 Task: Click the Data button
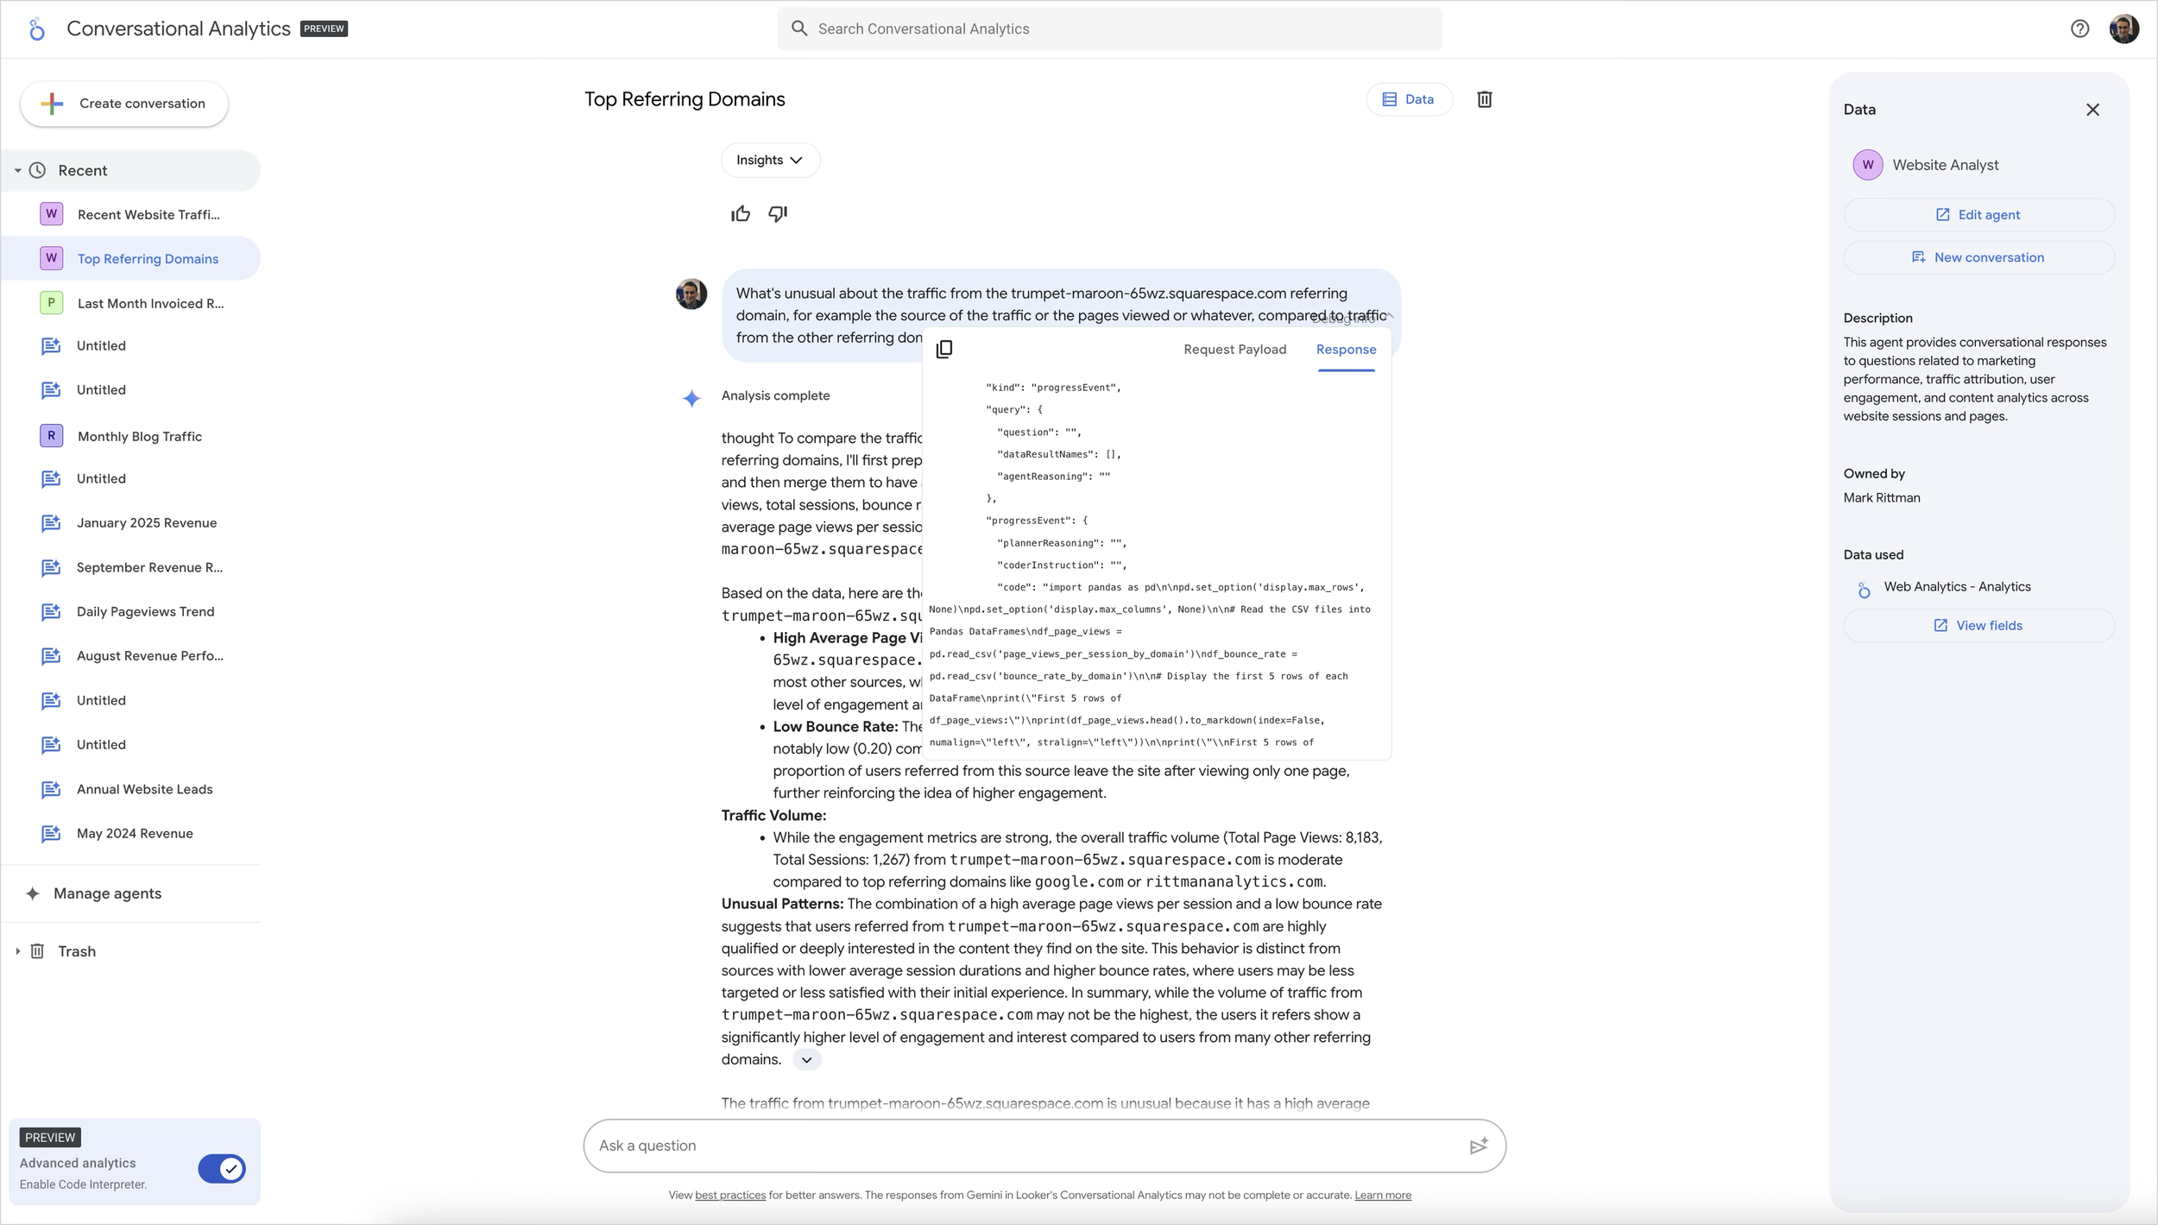coord(1409,99)
